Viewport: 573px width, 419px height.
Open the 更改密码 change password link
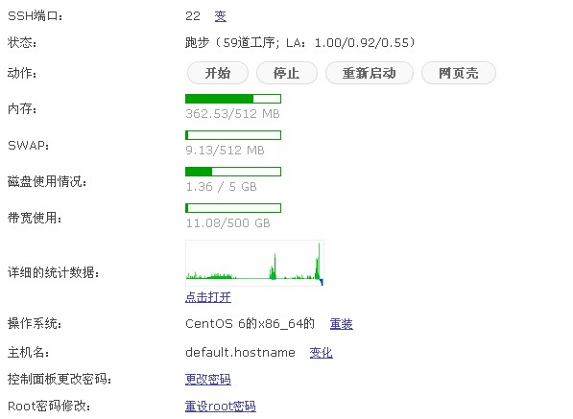coord(208,380)
